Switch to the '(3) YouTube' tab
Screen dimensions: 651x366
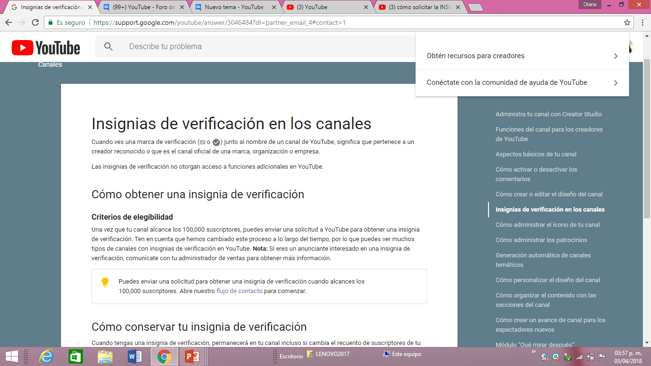[328, 7]
